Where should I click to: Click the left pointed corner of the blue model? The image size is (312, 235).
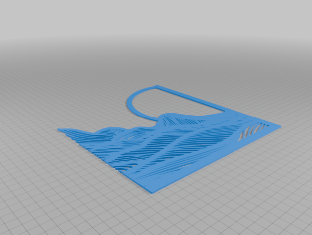(60, 130)
